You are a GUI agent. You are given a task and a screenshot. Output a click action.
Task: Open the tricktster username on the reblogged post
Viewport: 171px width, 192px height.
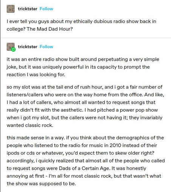tap(28, 47)
